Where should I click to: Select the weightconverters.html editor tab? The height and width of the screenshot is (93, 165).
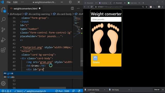26,9
